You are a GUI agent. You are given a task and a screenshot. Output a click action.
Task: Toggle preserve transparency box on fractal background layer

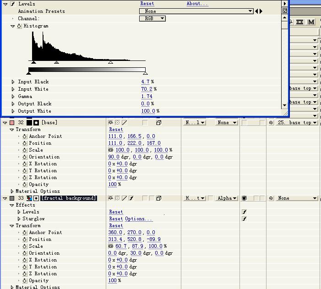[x=210, y=198]
